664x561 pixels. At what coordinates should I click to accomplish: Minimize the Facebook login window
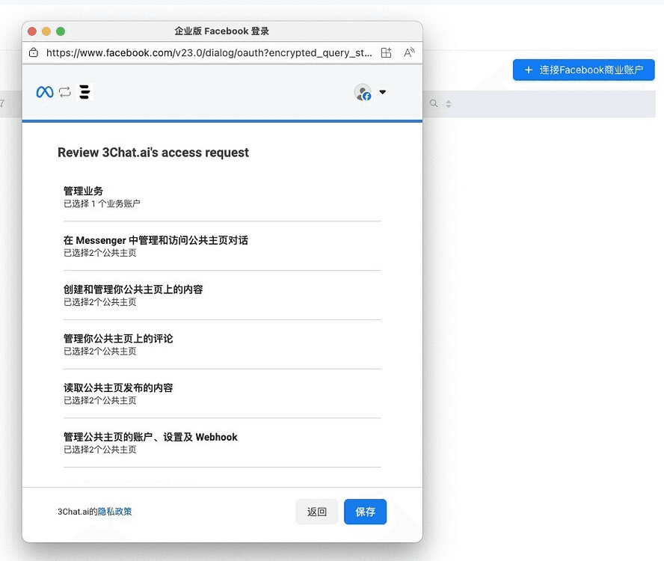pos(46,31)
